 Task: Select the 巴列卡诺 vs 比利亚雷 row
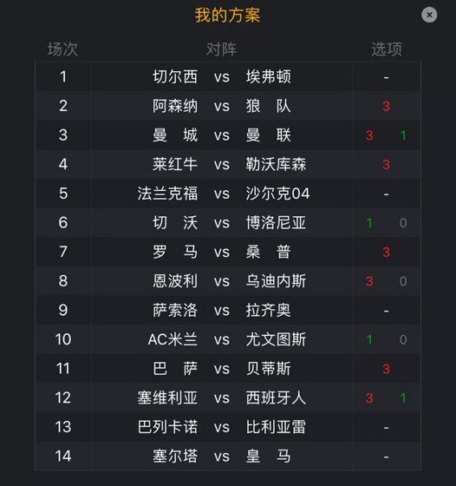pyautogui.click(x=228, y=427)
